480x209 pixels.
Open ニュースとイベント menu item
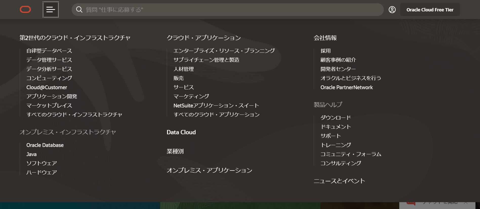coord(339,181)
